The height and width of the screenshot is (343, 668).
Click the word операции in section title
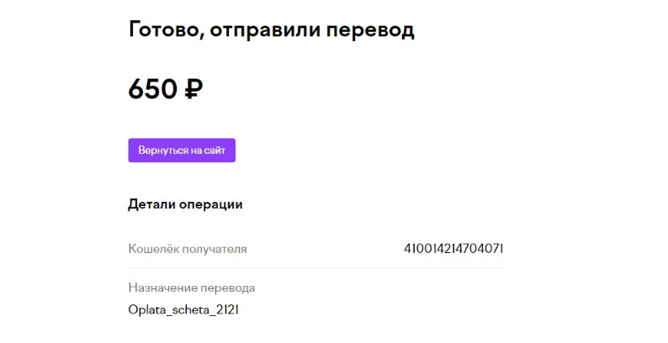tap(211, 205)
